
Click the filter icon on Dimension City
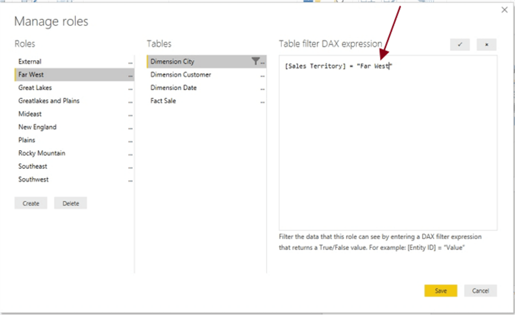[255, 61]
